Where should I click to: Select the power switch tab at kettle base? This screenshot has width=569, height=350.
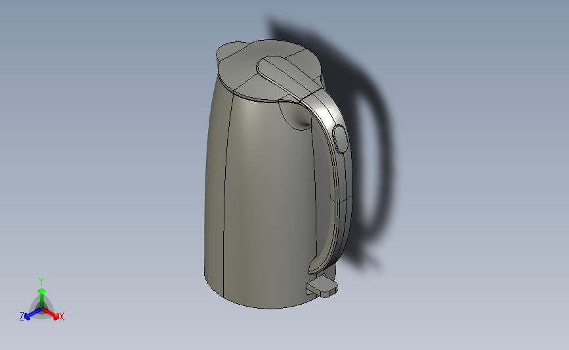coord(322,287)
